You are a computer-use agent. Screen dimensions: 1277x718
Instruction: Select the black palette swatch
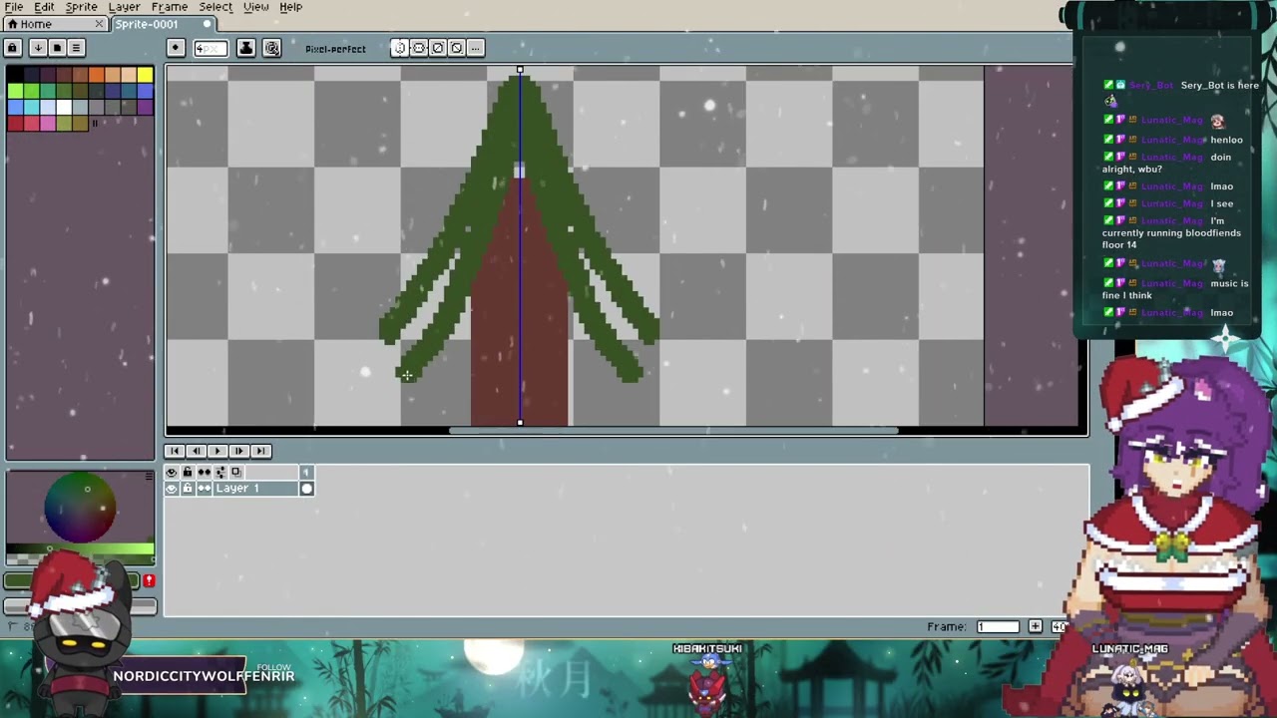click(x=14, y=75)
